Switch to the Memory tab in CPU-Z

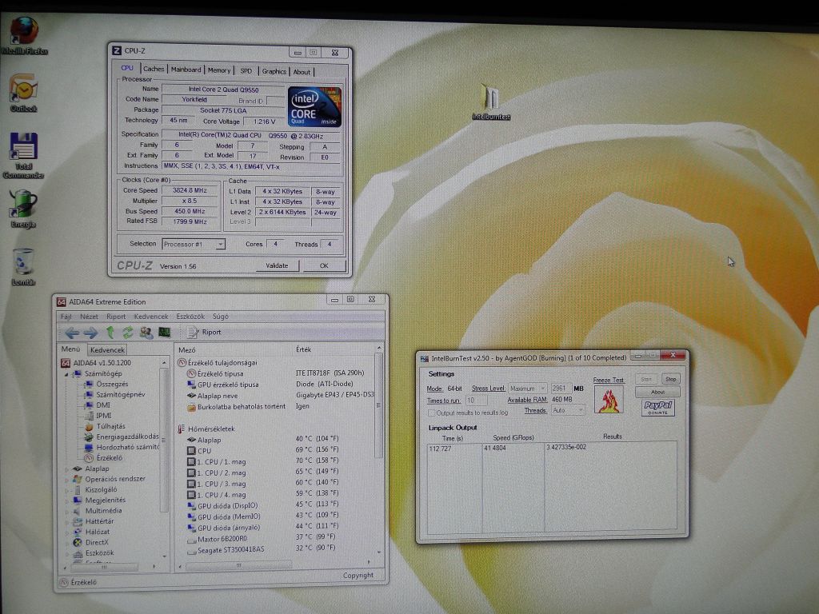[219, 70]
